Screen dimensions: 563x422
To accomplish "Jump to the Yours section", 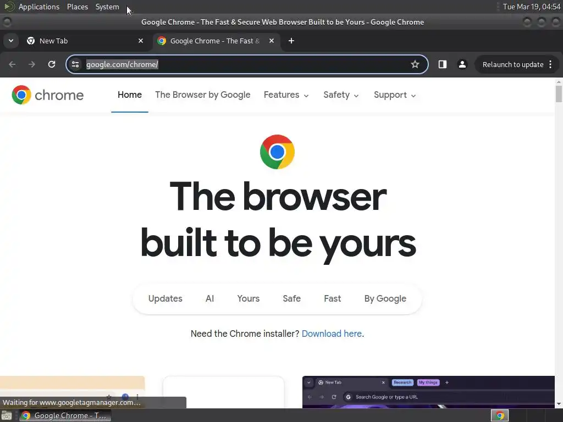I will coord(249,298).
